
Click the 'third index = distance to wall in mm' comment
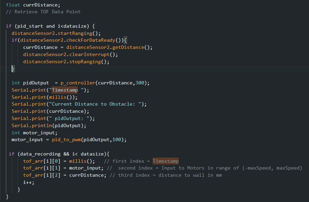pos(166,175)
